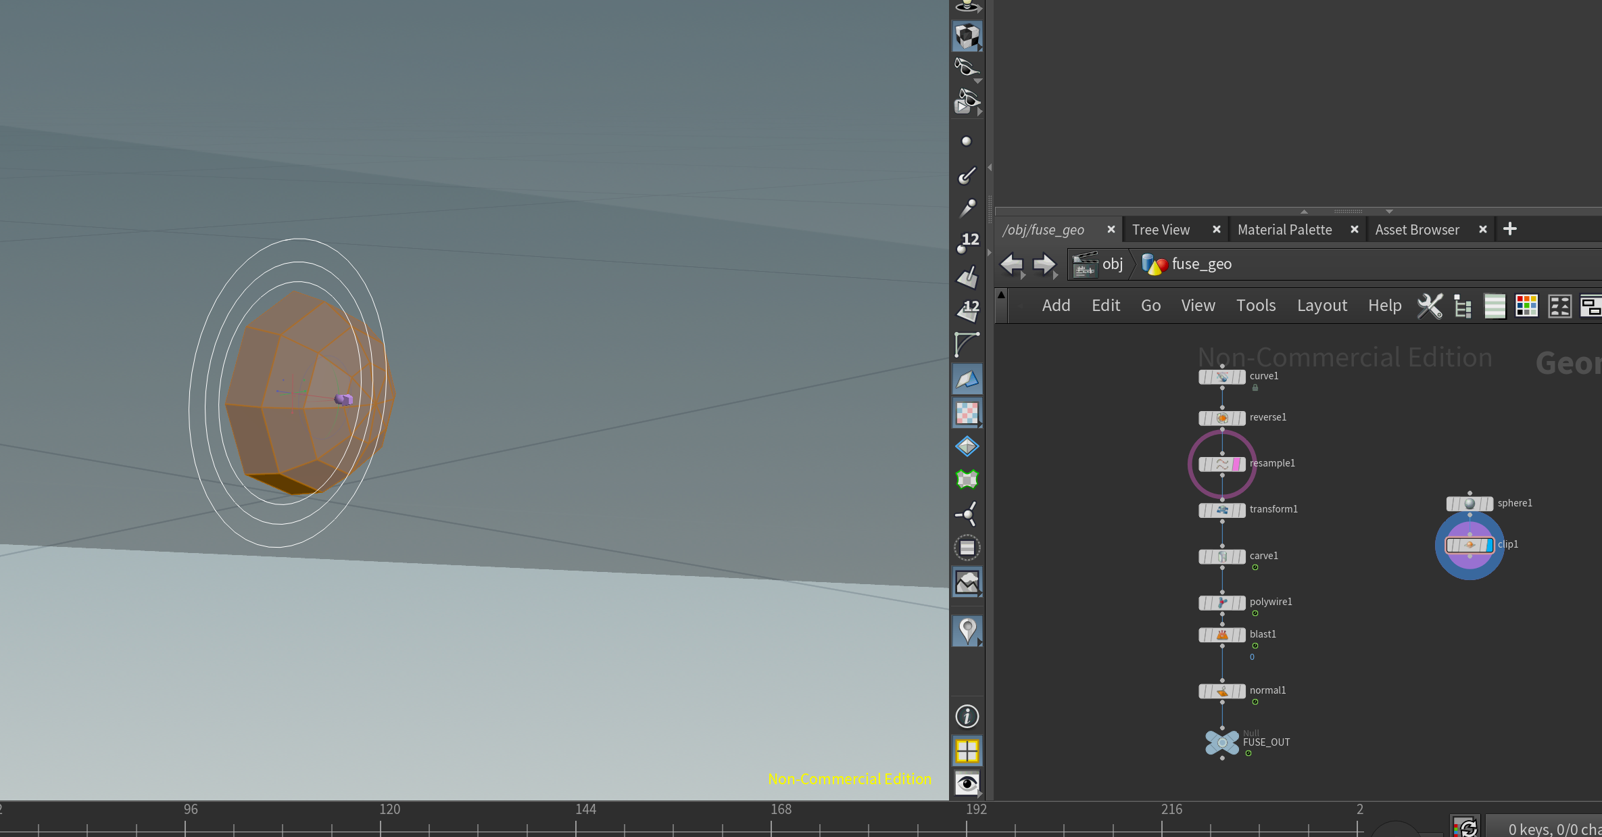Open network editor wrench tools icon

(1429, 306)
